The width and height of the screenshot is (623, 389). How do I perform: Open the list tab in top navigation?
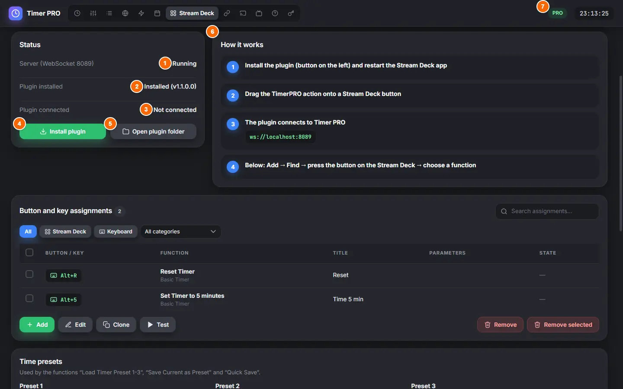pyautogui.click(x=109, y=13)
